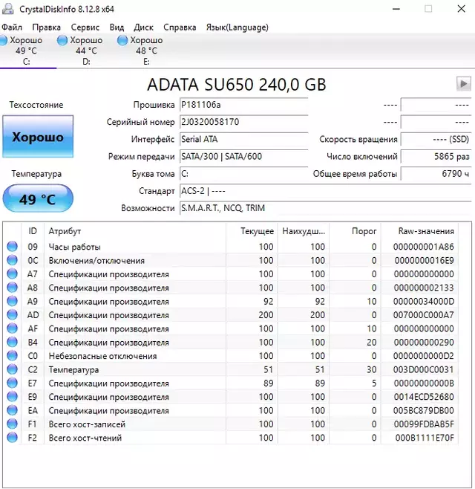Click the status icon for attribute E9
The width and height of the screenshot is (475, 489).
[12, 397]
